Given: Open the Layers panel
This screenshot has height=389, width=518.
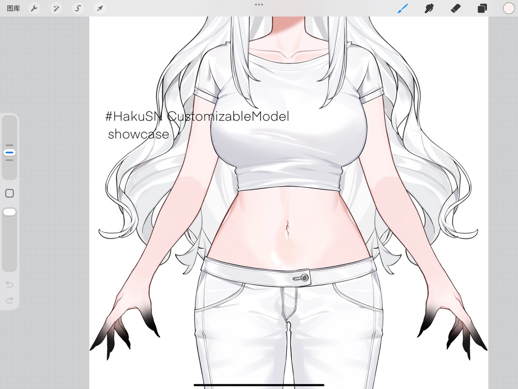Looking at the screenshot, I should point(482,8).
